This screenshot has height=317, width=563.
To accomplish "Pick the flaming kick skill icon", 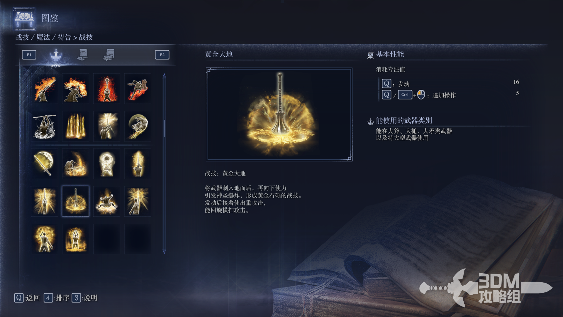I will click(138, 89).
